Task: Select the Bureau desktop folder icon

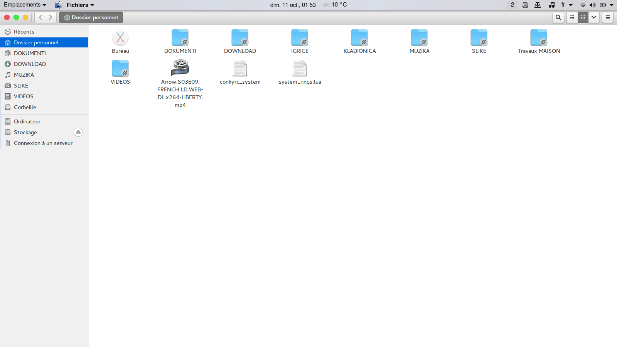Action: click(120, 38)
